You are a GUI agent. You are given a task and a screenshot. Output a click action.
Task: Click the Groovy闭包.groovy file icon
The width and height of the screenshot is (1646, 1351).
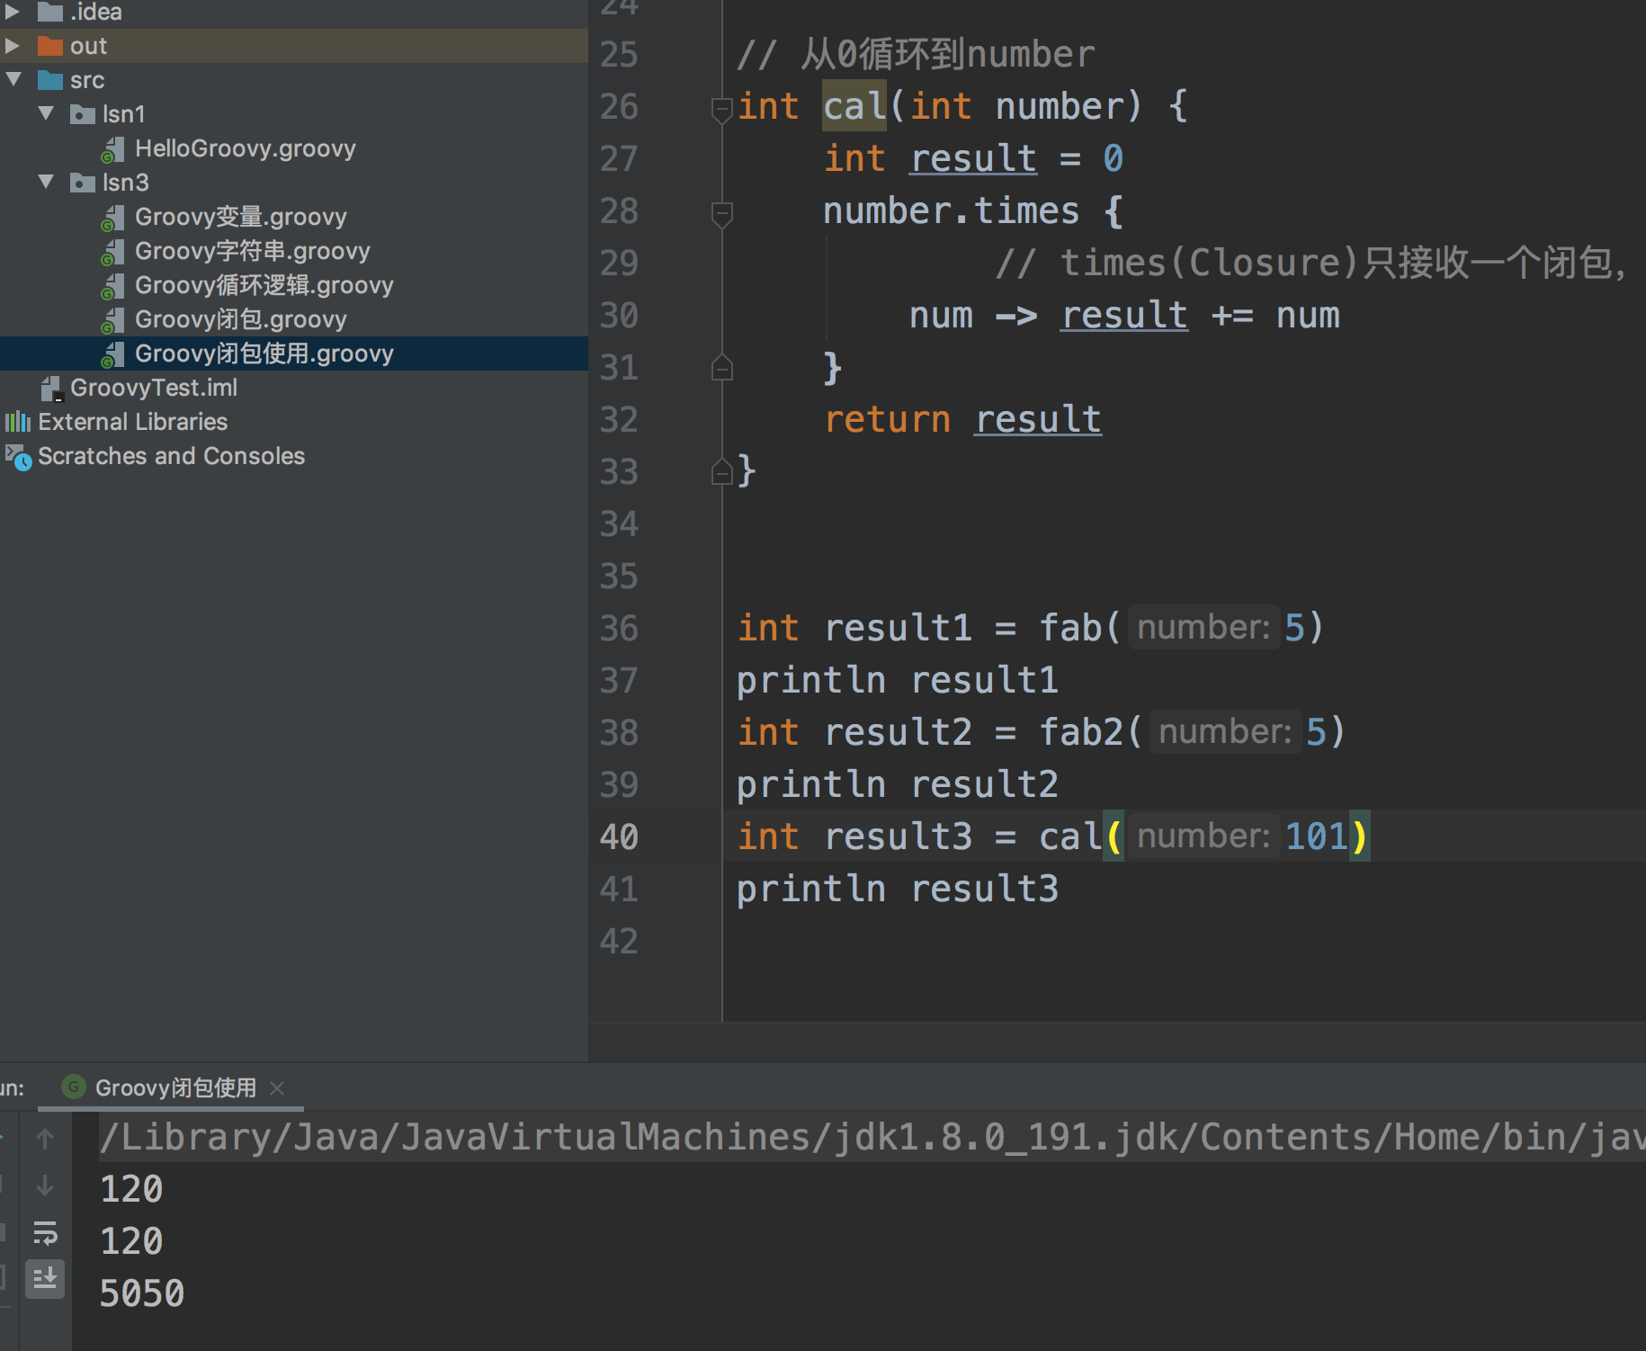click(x=113, y=320)
